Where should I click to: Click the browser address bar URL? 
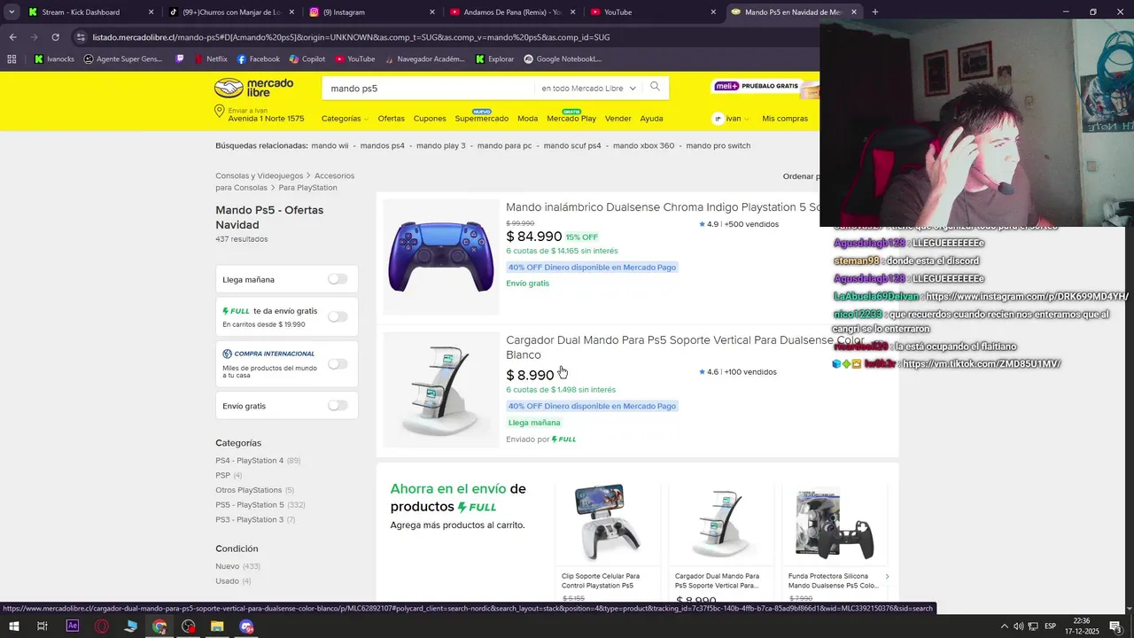[351, 37]
